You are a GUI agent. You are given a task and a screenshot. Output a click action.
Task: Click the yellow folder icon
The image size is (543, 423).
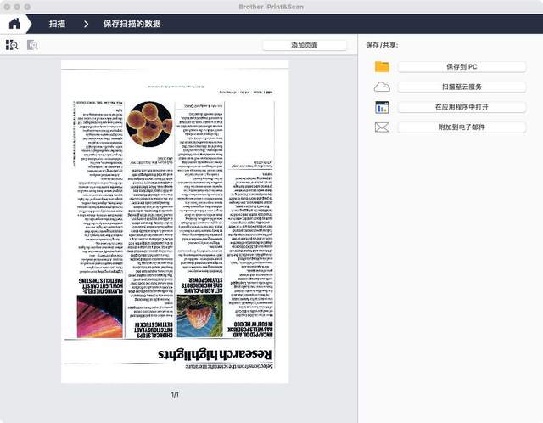(382, 66)
